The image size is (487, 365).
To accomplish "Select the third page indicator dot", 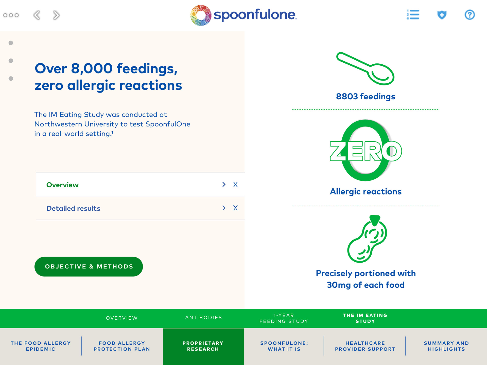I will [x=11, y=79].
